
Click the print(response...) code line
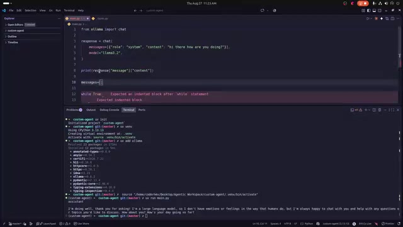pos(117,71)
